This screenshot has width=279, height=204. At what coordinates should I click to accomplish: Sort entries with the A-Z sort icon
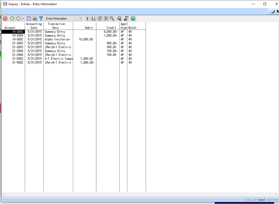point(93,19)
